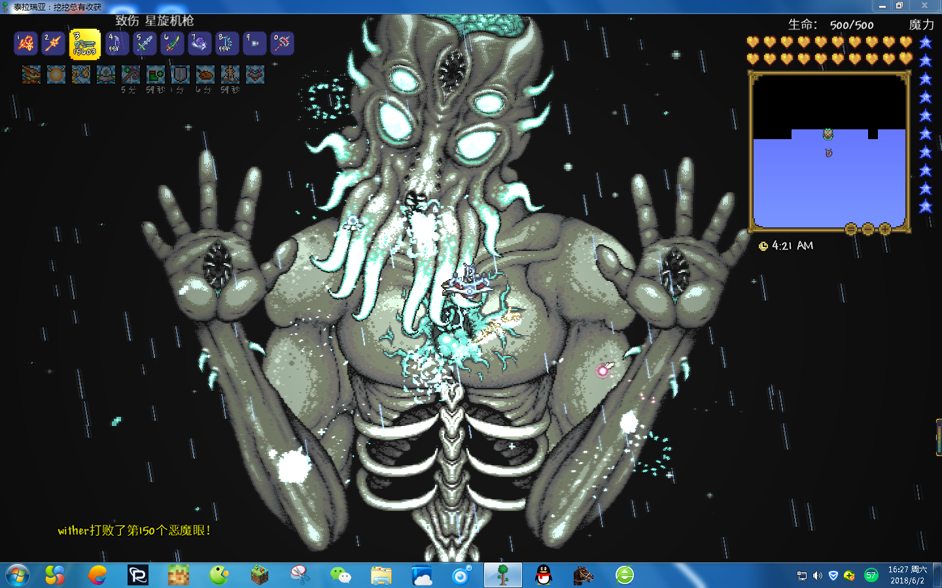Click the purple staff buff icon with 5 minute timer
Viewport: 942px width, 588px height.
tap(131, 74)
